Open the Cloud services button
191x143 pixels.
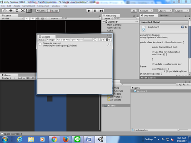coord(134,11)
